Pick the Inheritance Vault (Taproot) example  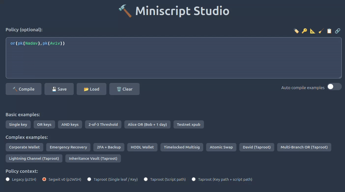pyautogui.click(x=93, y=159)
